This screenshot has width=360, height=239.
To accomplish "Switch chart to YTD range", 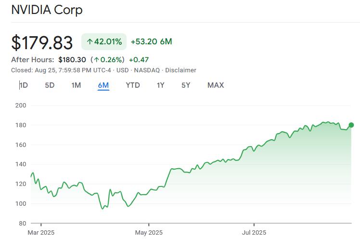I will (x=133, y=85).
